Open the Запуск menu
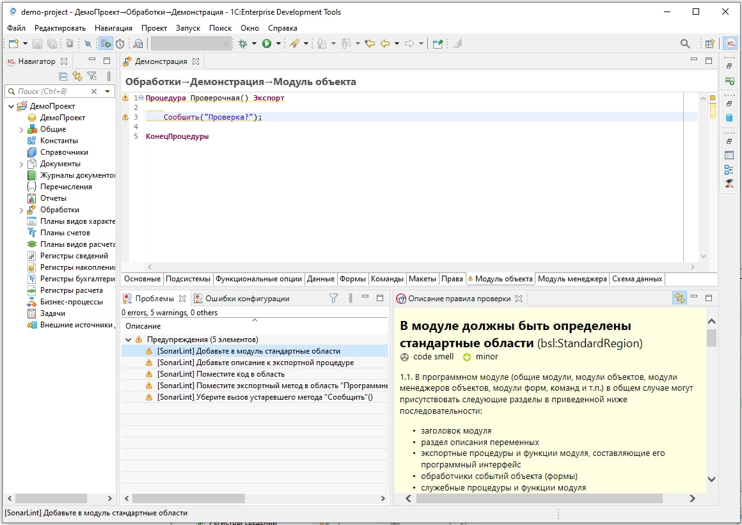 coord(188,28)
